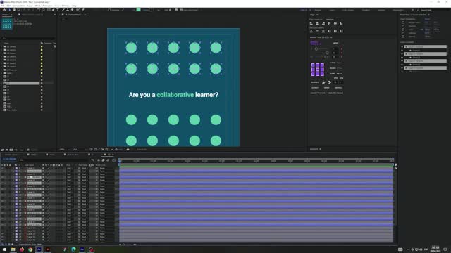Open the File menu
Image resolution: width=451 pixels, height=253 pixels.
point(3,6)
